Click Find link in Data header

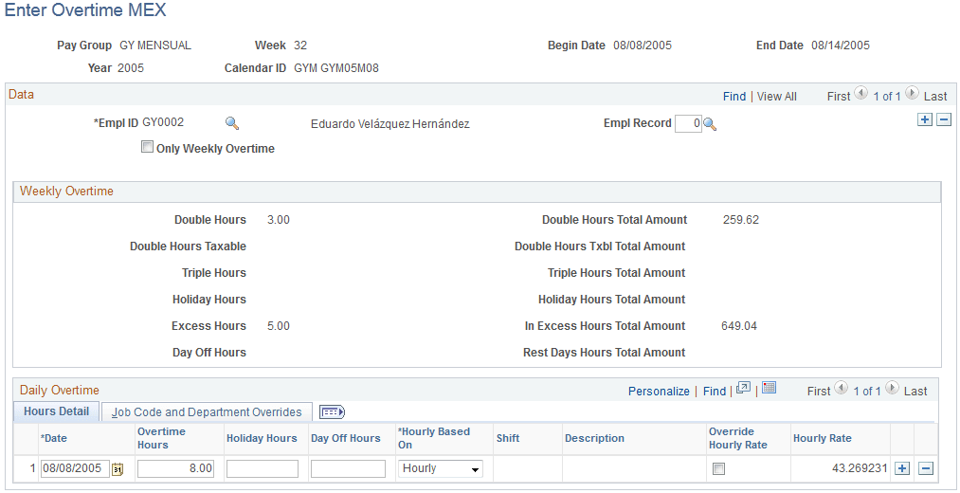(734, 96)
